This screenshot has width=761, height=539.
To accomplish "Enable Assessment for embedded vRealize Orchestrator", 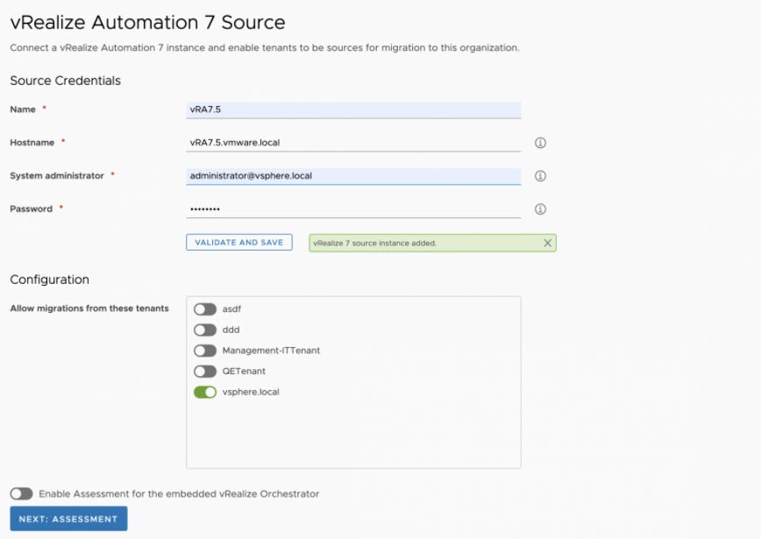I will pyautogui.click(x=21, y=494).
